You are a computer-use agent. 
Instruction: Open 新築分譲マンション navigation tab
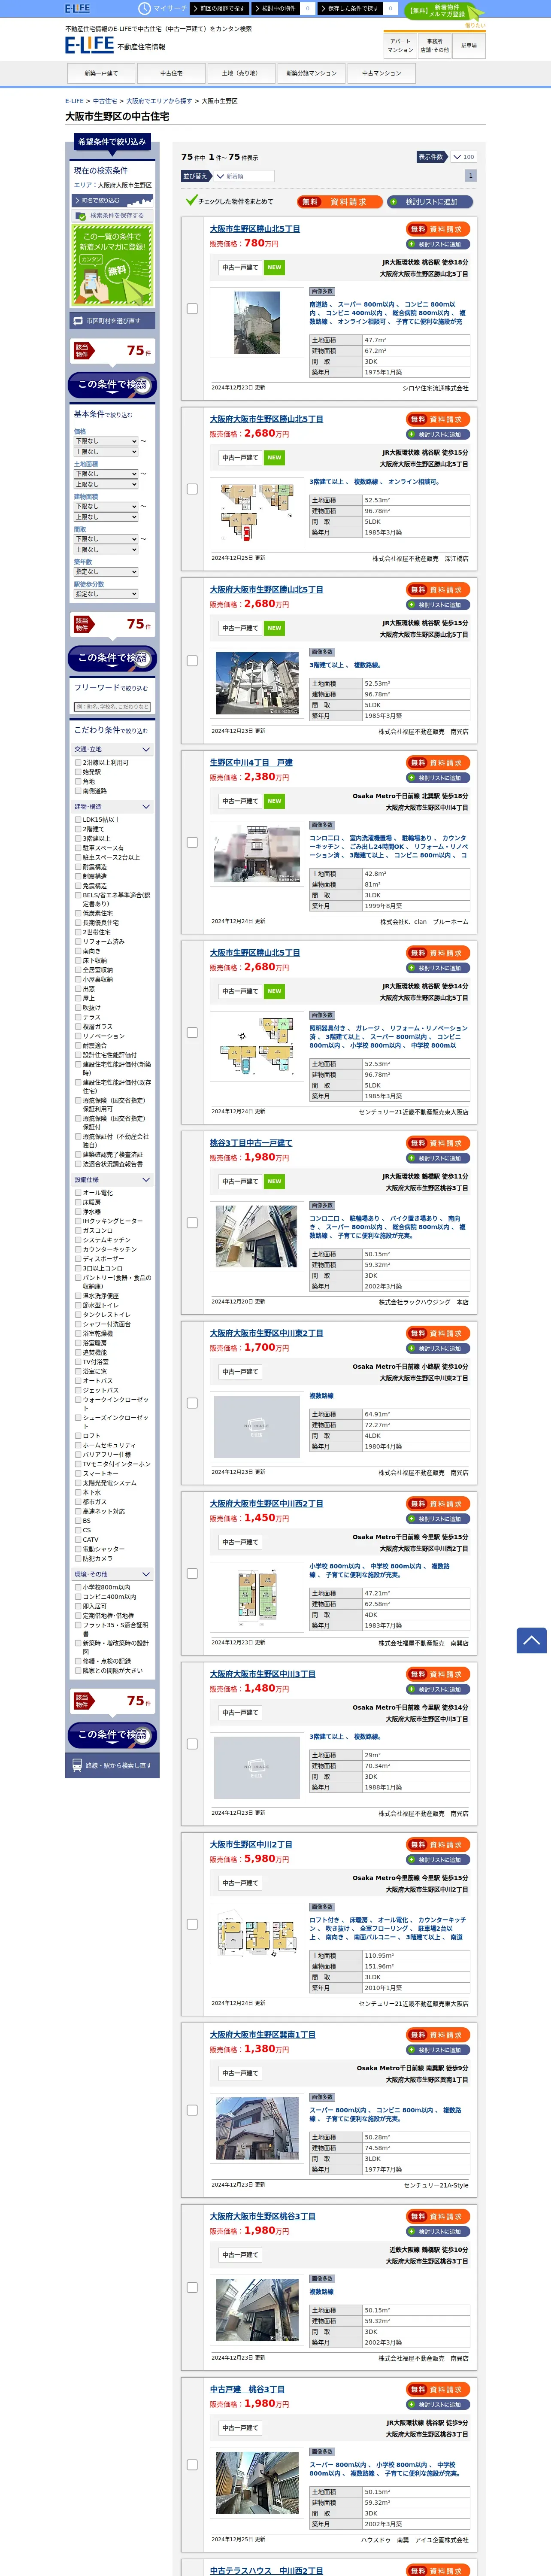click(x=311, y=73)
